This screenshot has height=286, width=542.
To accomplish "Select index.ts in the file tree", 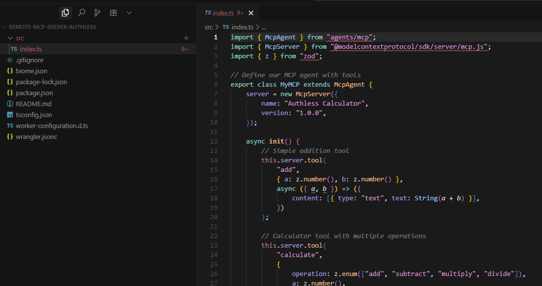I will (x=30, y=49).
